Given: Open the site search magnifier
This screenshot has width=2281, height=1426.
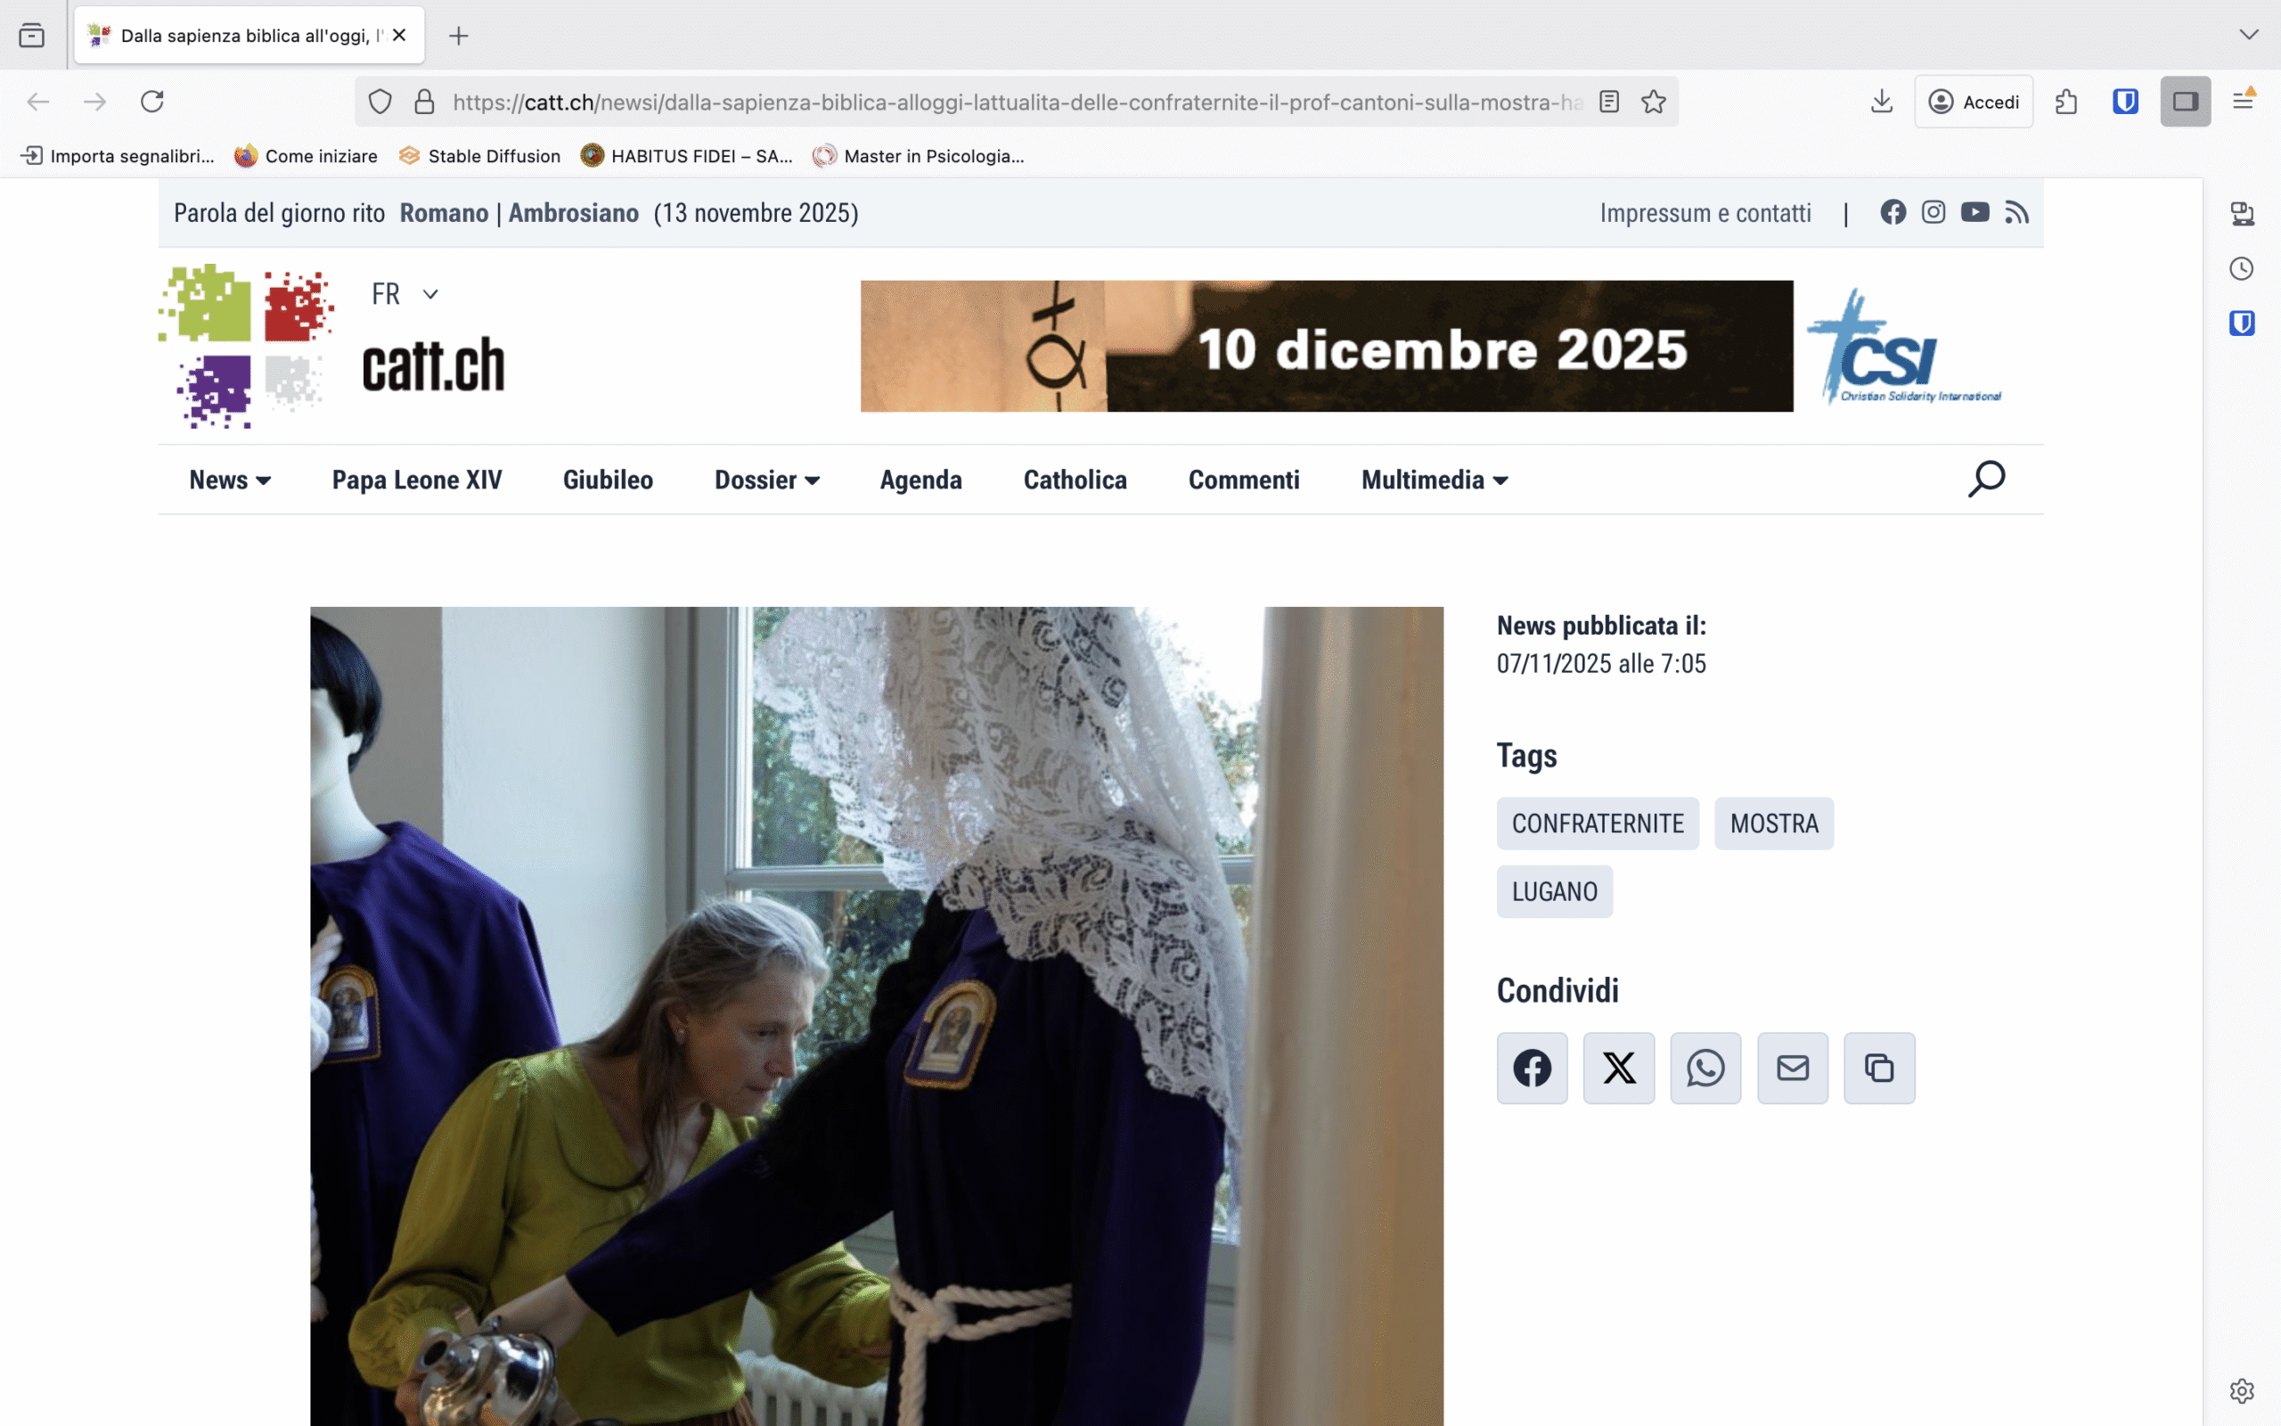Looking at the screenshot, I should [x=1986, y=479].
